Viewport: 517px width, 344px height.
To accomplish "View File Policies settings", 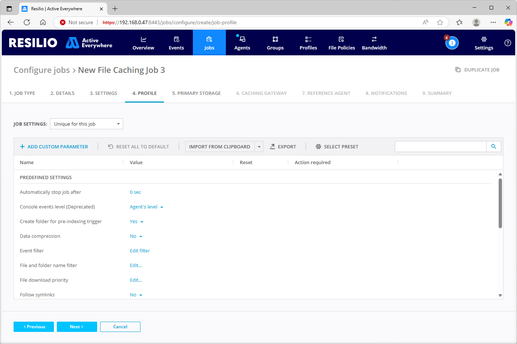I will (341, 42).
